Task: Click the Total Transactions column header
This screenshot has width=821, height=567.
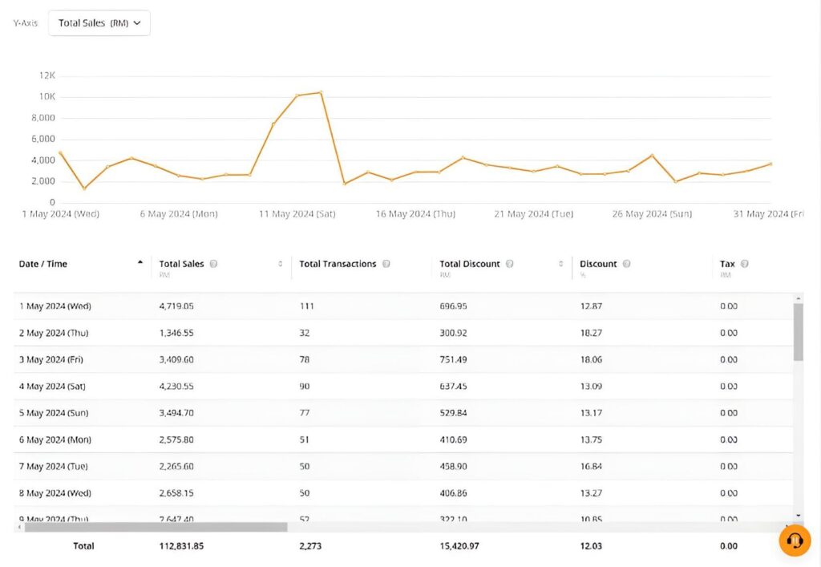Action: click(x=337, y=263)
